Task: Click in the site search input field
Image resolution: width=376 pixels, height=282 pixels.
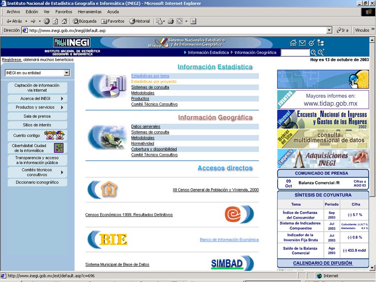Action: [295, 52]
